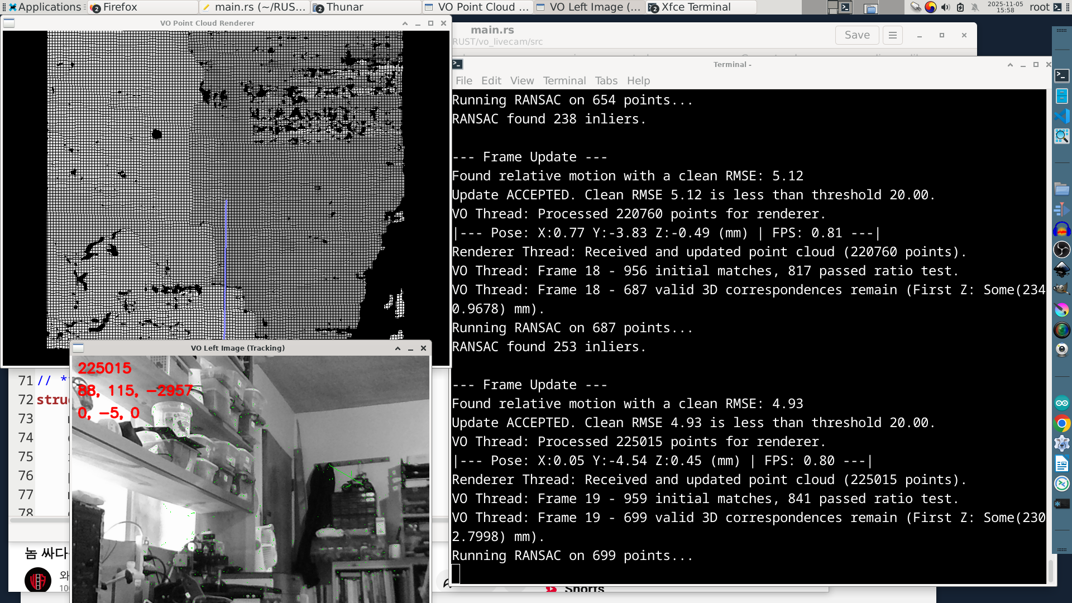Open LibreOffice Writer from the dock
This screenshot has height=603, width=1072.
click(x=1061, y=463)
